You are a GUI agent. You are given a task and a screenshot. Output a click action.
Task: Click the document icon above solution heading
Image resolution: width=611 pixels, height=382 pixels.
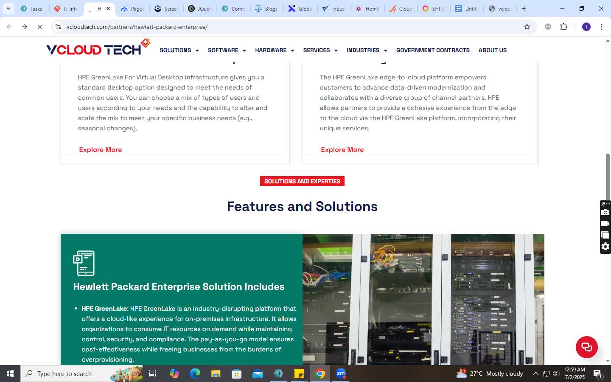84,263
